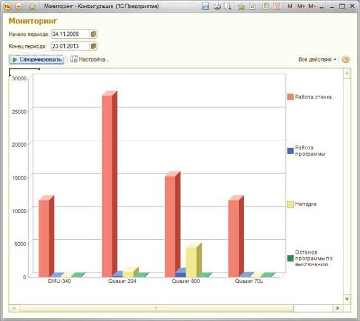This screenshot has height=321, width=360.
Task: Open the title bar down-arrow menu
Action: click(x=321, y=7)
